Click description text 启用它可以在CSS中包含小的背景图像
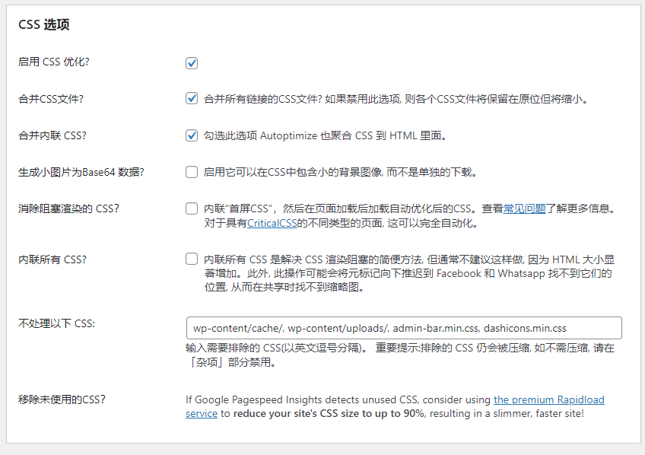The width and height of the screenshot is (645, 455). 340,172
